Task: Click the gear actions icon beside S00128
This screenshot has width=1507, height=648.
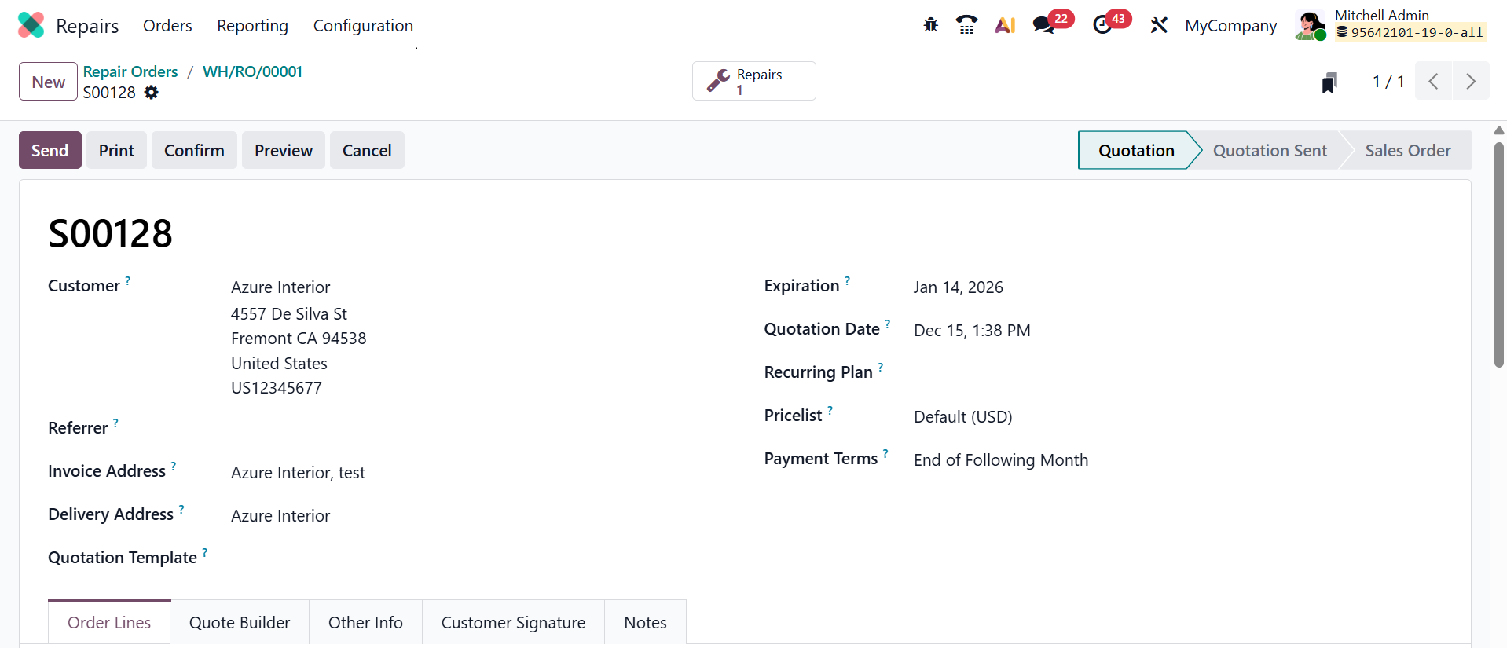Action: click(152, 93)
